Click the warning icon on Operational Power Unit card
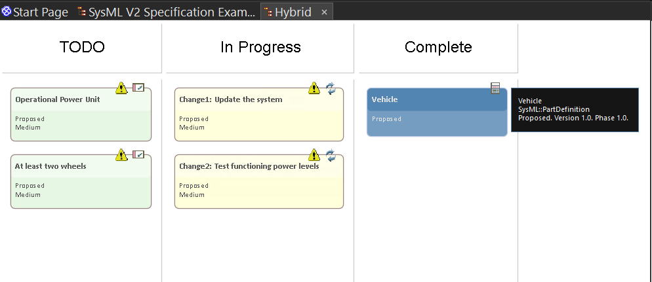 click(x=122, y=88)
